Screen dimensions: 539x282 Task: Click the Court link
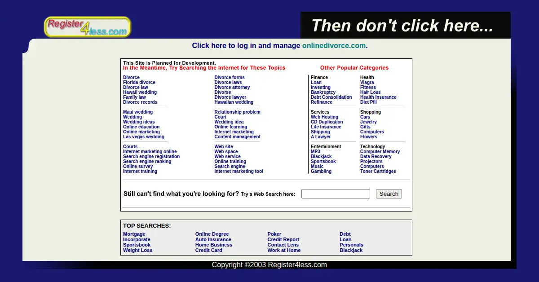(221, 117)
